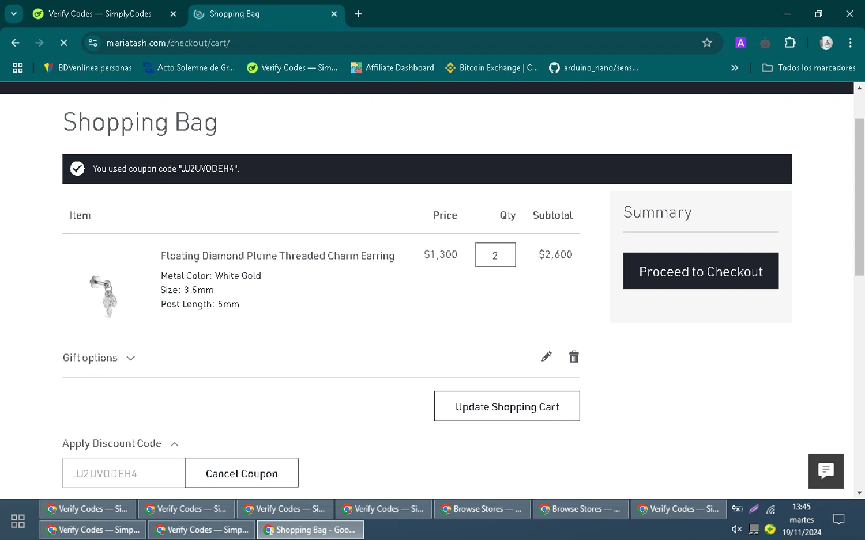The height and width of the screenshot is (540, 865).
Task: Open the Affiliate Dashboard bookmark
Action: pyautogui.click(x=393, y=68)
